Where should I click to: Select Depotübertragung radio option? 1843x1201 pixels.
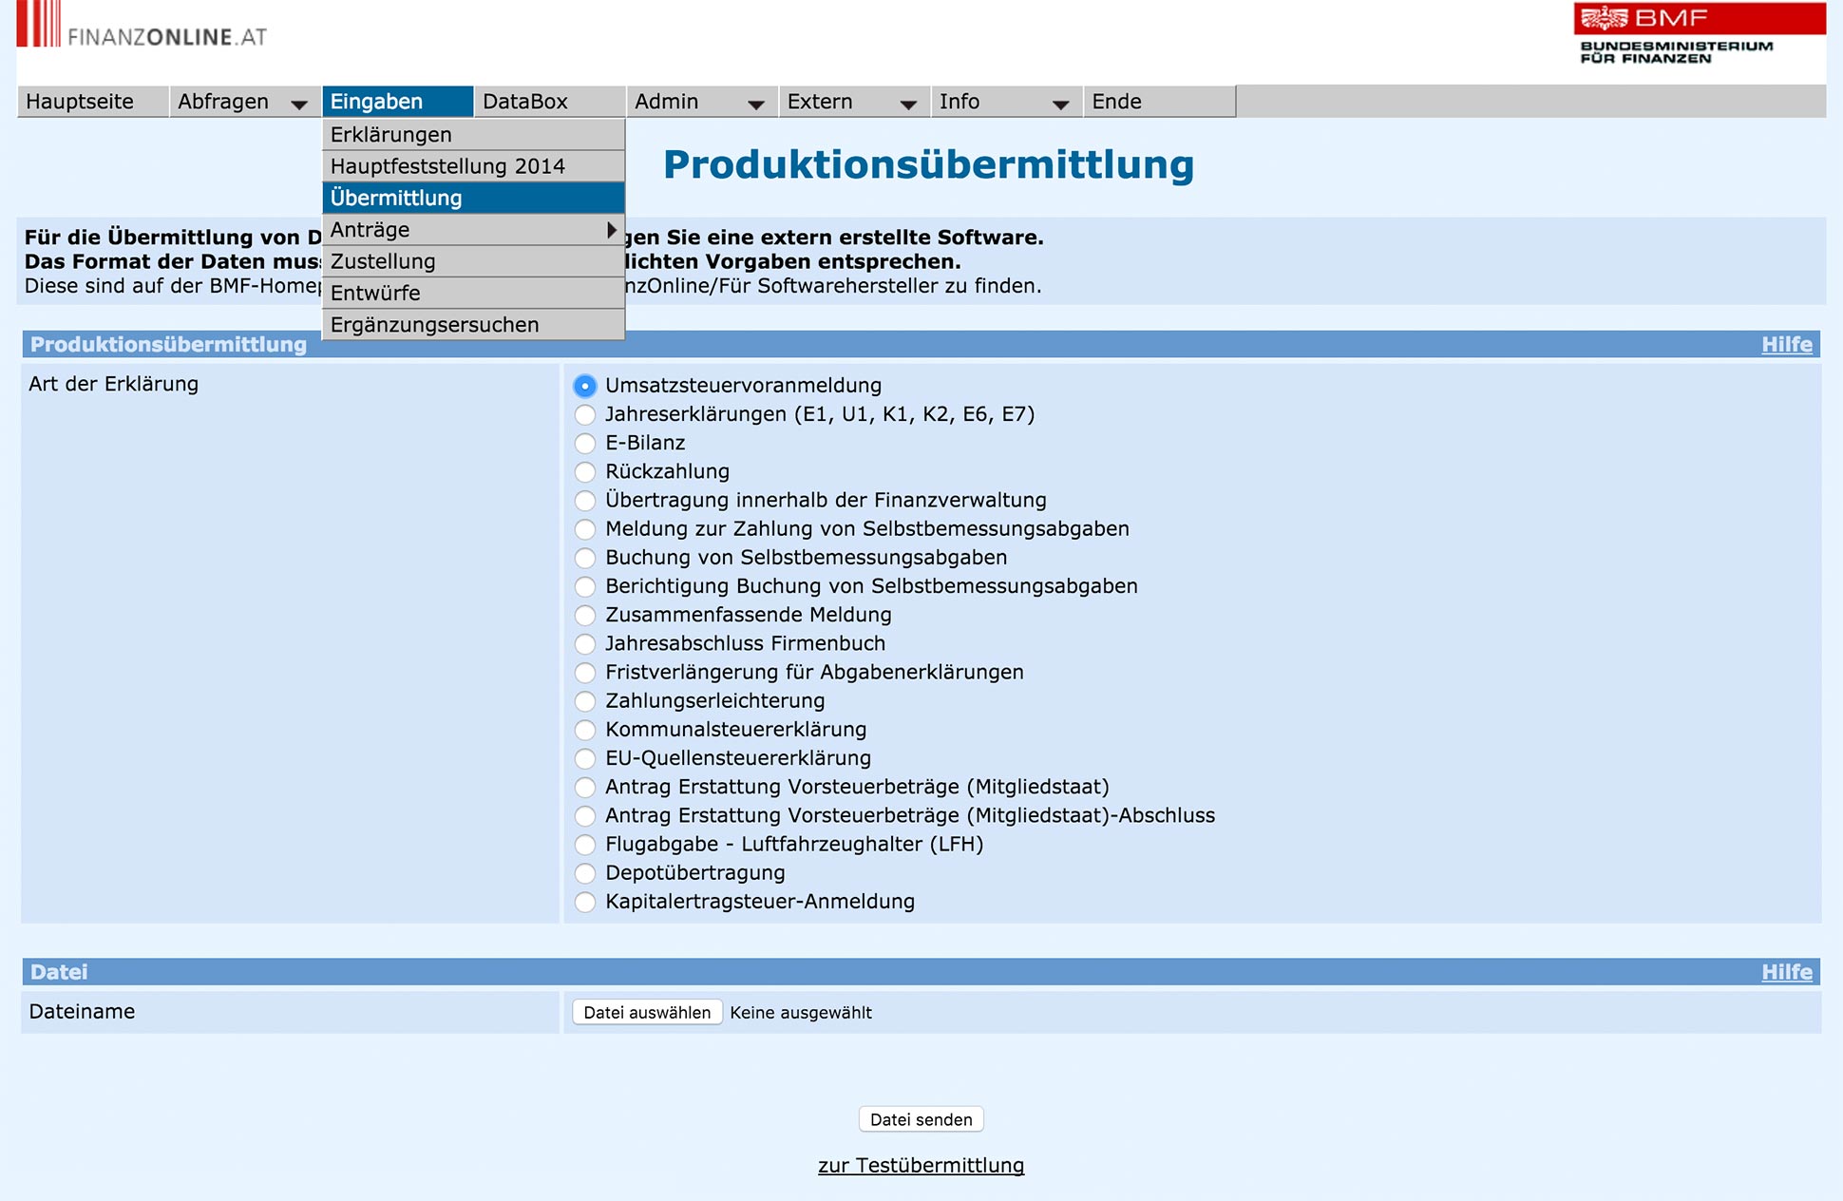tap(585, 873)
